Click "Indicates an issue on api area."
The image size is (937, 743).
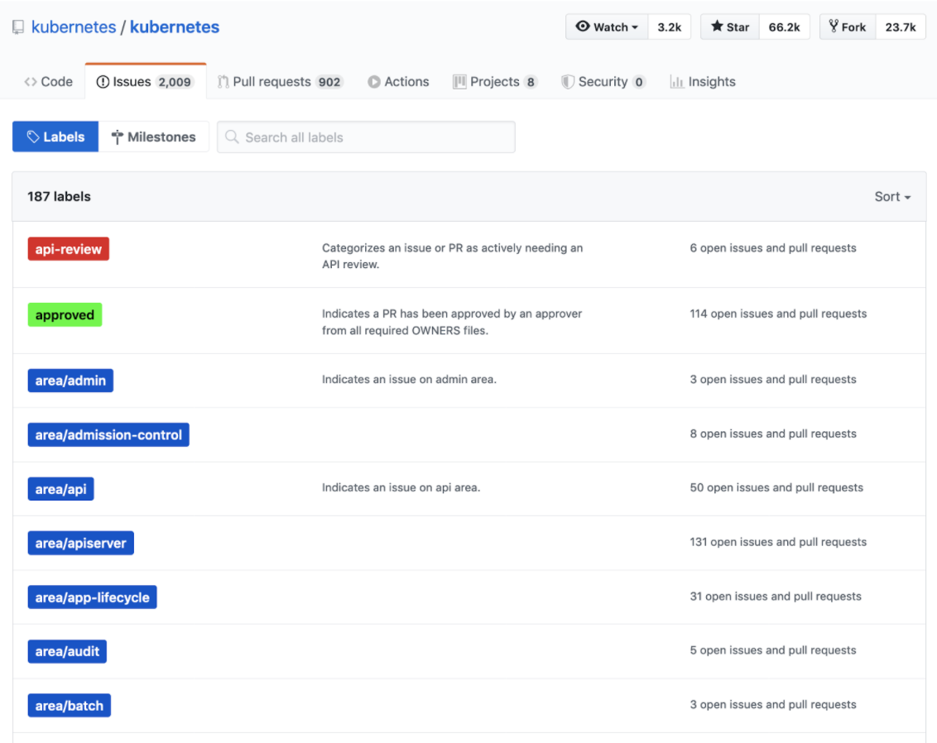pyautogui.click(x=401, y=487)
